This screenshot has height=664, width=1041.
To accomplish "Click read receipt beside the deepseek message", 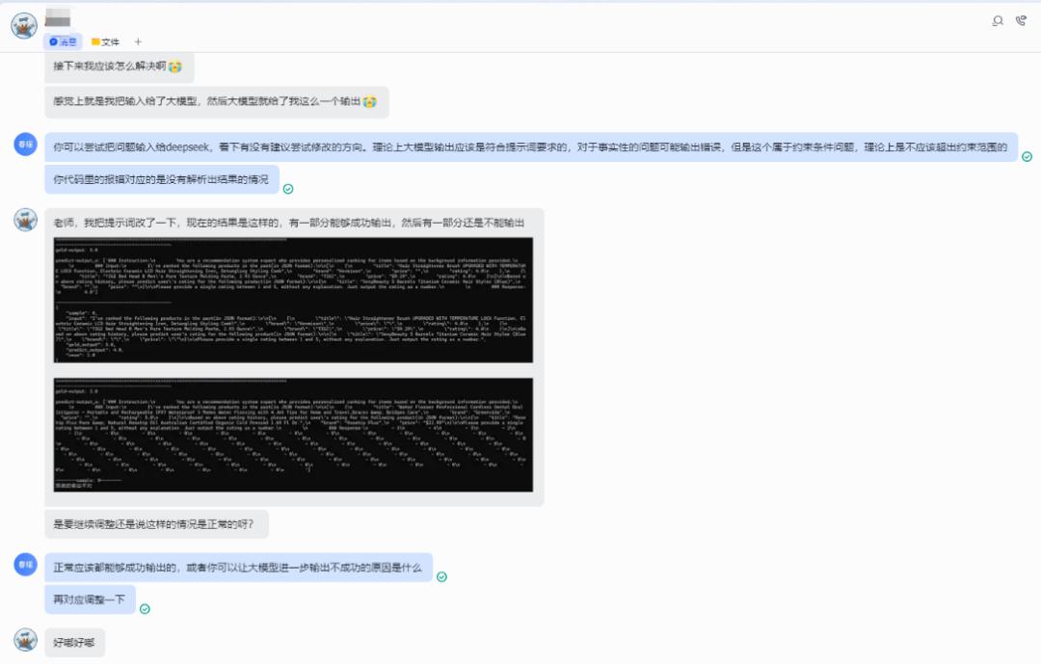I will [1028, 157].
